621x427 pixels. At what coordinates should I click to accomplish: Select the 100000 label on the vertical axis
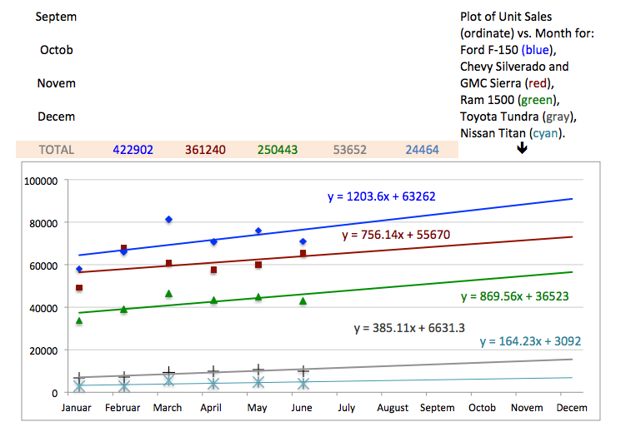40,181
